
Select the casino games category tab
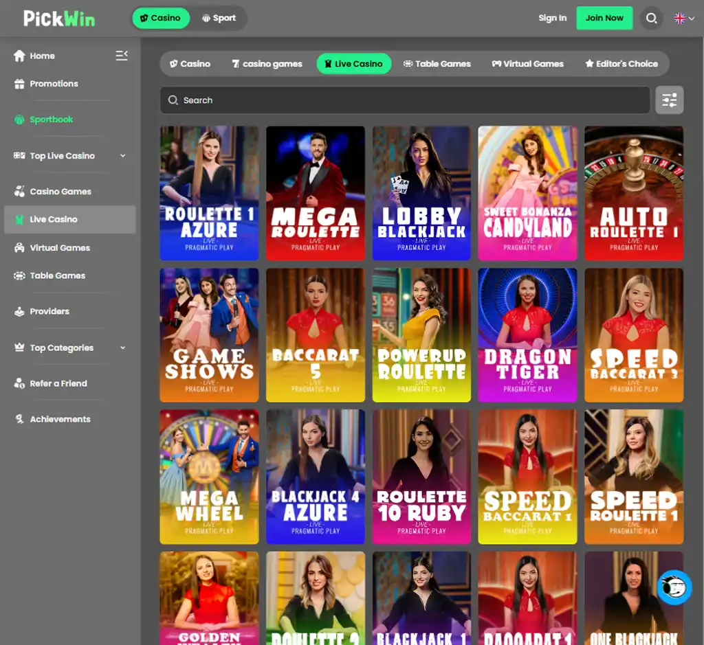(267, 64)
